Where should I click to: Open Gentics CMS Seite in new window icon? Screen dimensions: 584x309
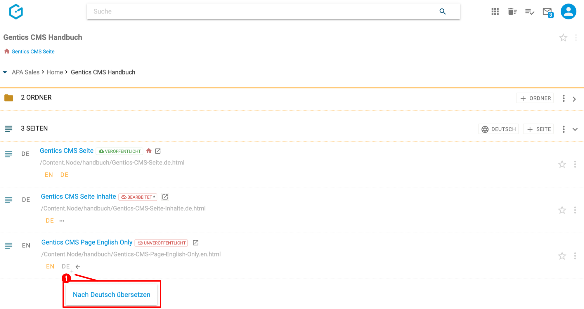click(x=158, y=151)
